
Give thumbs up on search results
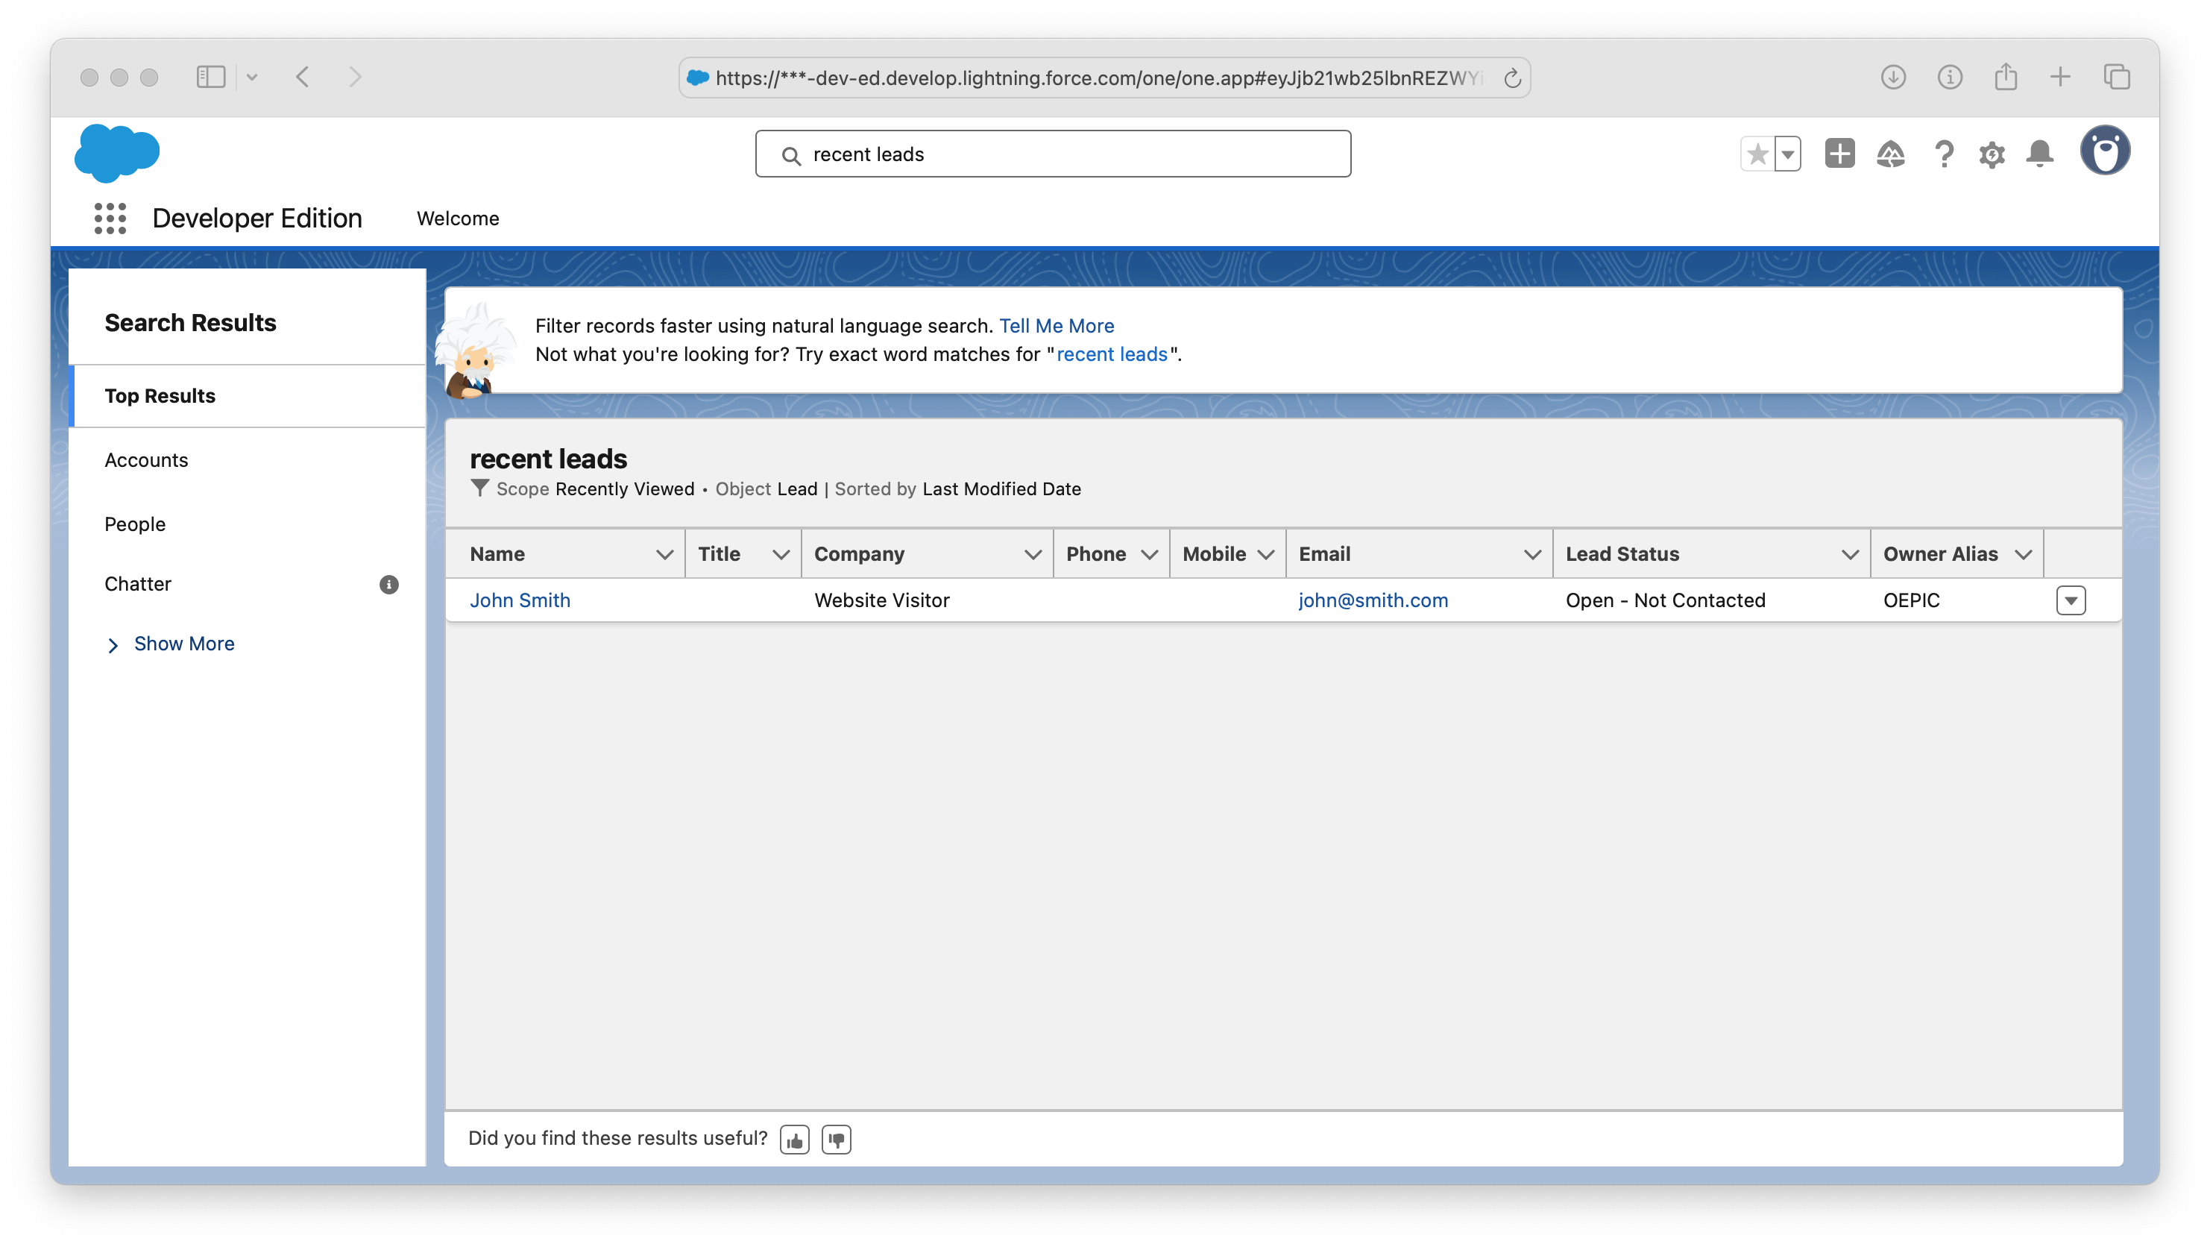[x=793, y=1138]
